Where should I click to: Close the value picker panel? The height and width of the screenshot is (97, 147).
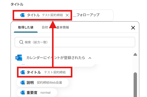click(x=133, y=28)
